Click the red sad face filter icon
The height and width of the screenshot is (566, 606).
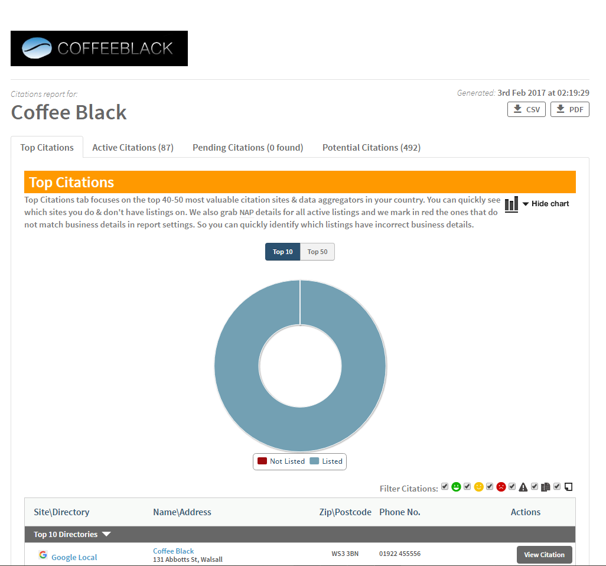[x=501, y=487]
